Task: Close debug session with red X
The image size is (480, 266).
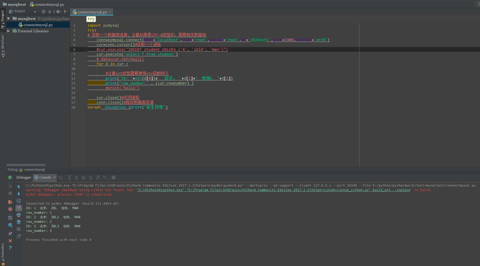Action: pyautogui.click(x=10, y=241)
